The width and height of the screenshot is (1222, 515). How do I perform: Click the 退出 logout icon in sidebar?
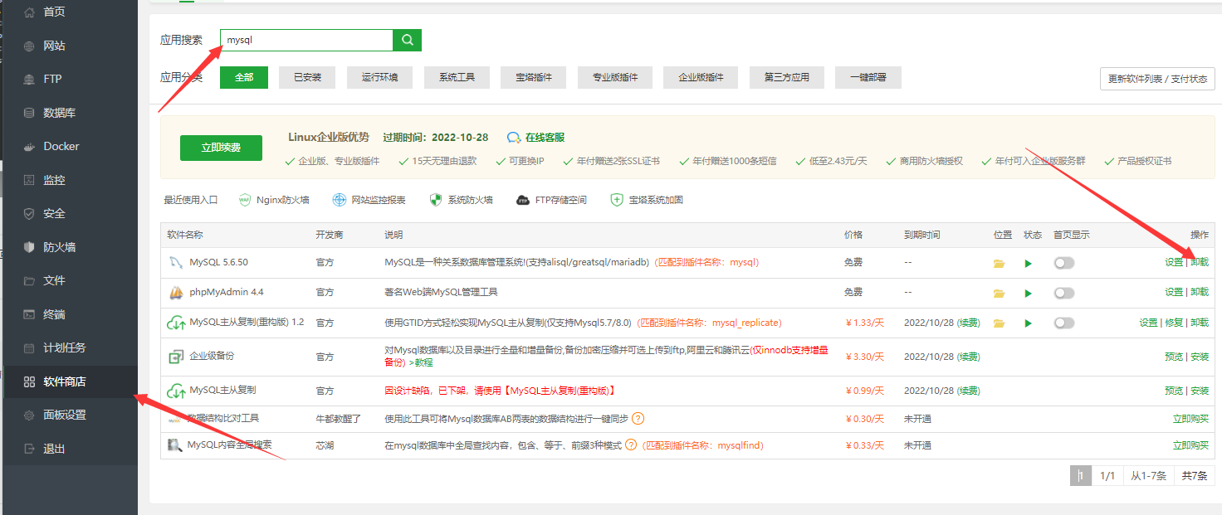point(29,449)
